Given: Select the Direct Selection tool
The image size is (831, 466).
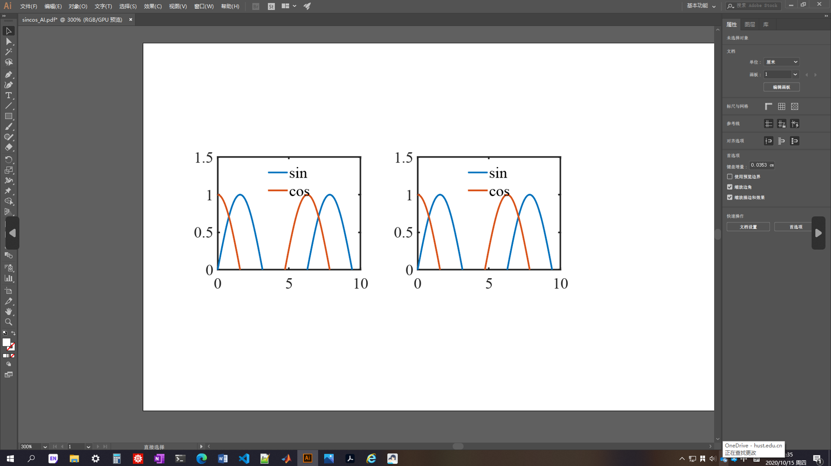Looking at the screenshot, I should point(8,42).
